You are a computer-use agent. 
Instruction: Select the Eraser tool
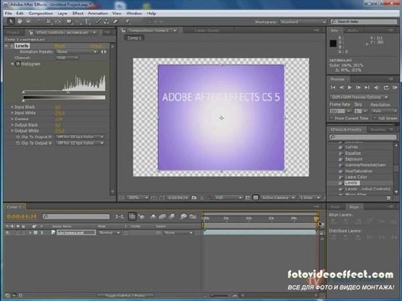(x=115, y=22)
